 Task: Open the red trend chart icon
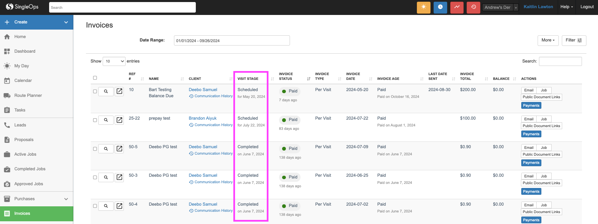(456, 7)
